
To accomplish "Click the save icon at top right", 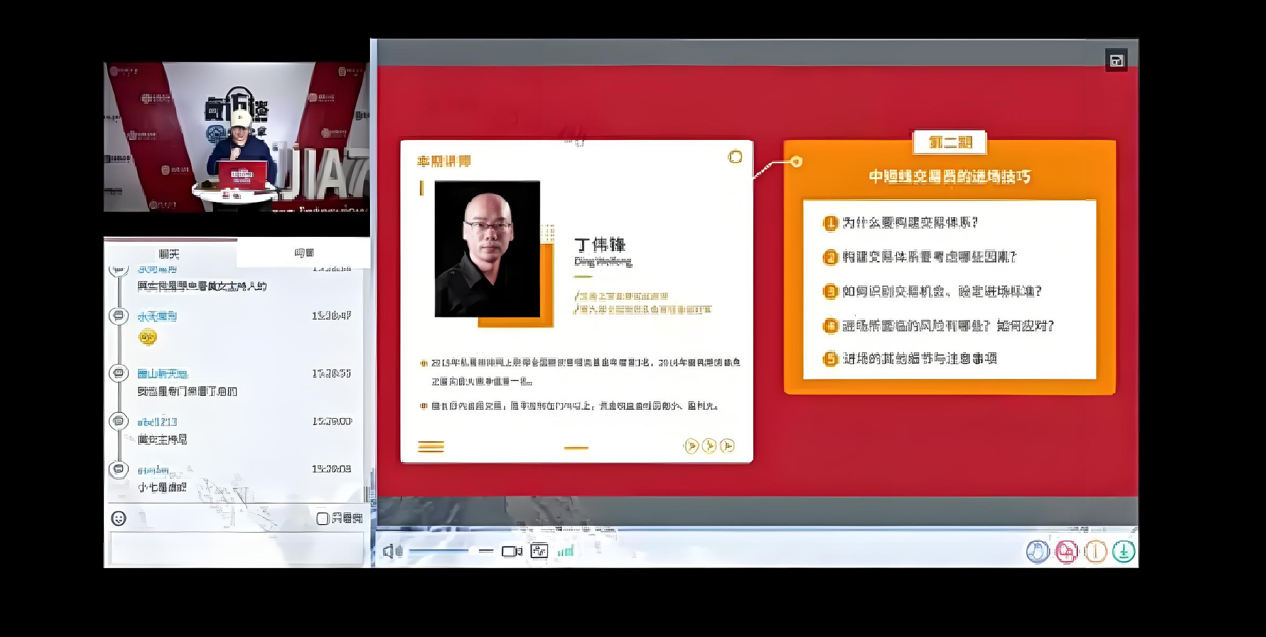I will coord(1116,60).
